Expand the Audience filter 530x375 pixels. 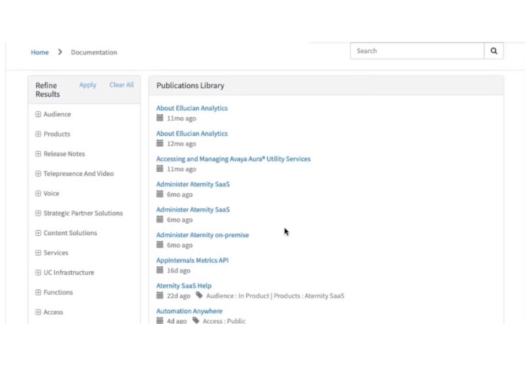(38, 114)
